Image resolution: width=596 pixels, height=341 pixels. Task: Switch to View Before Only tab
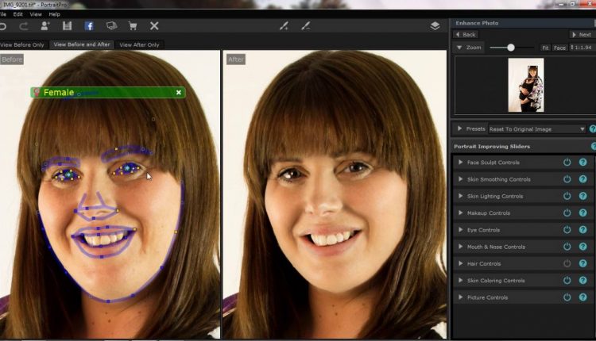click(x=22, y=44)
